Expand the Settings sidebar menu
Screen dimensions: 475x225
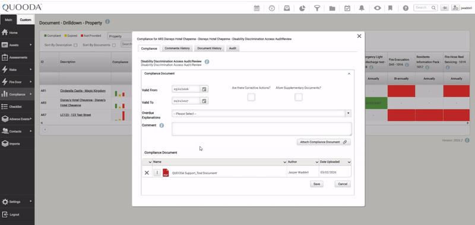[17, 202]
